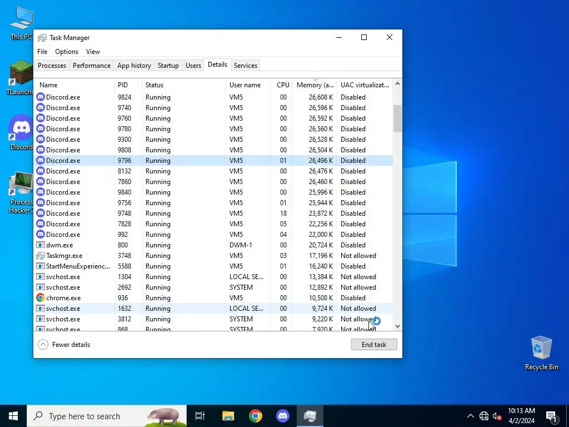Sort by the PID column header
Viewport: 569px width, 427px height.
[128, 85]
